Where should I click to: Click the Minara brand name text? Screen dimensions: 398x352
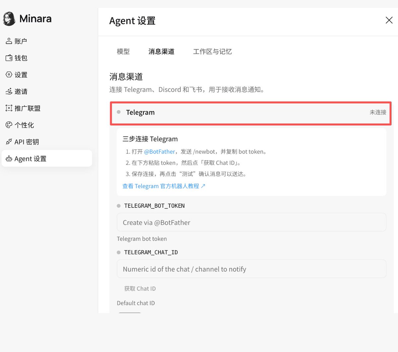point(35,19)
